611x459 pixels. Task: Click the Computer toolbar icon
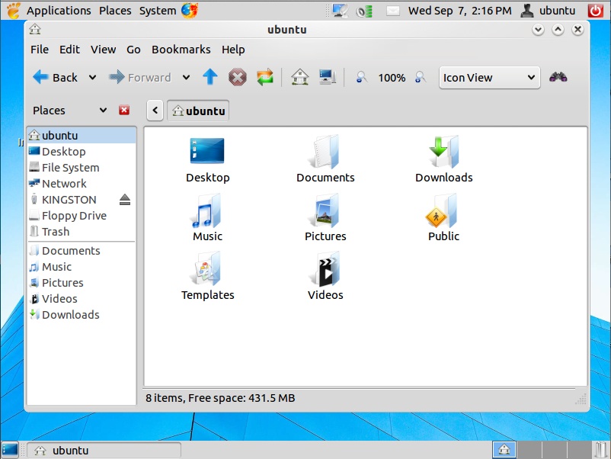tap(328, 77)
